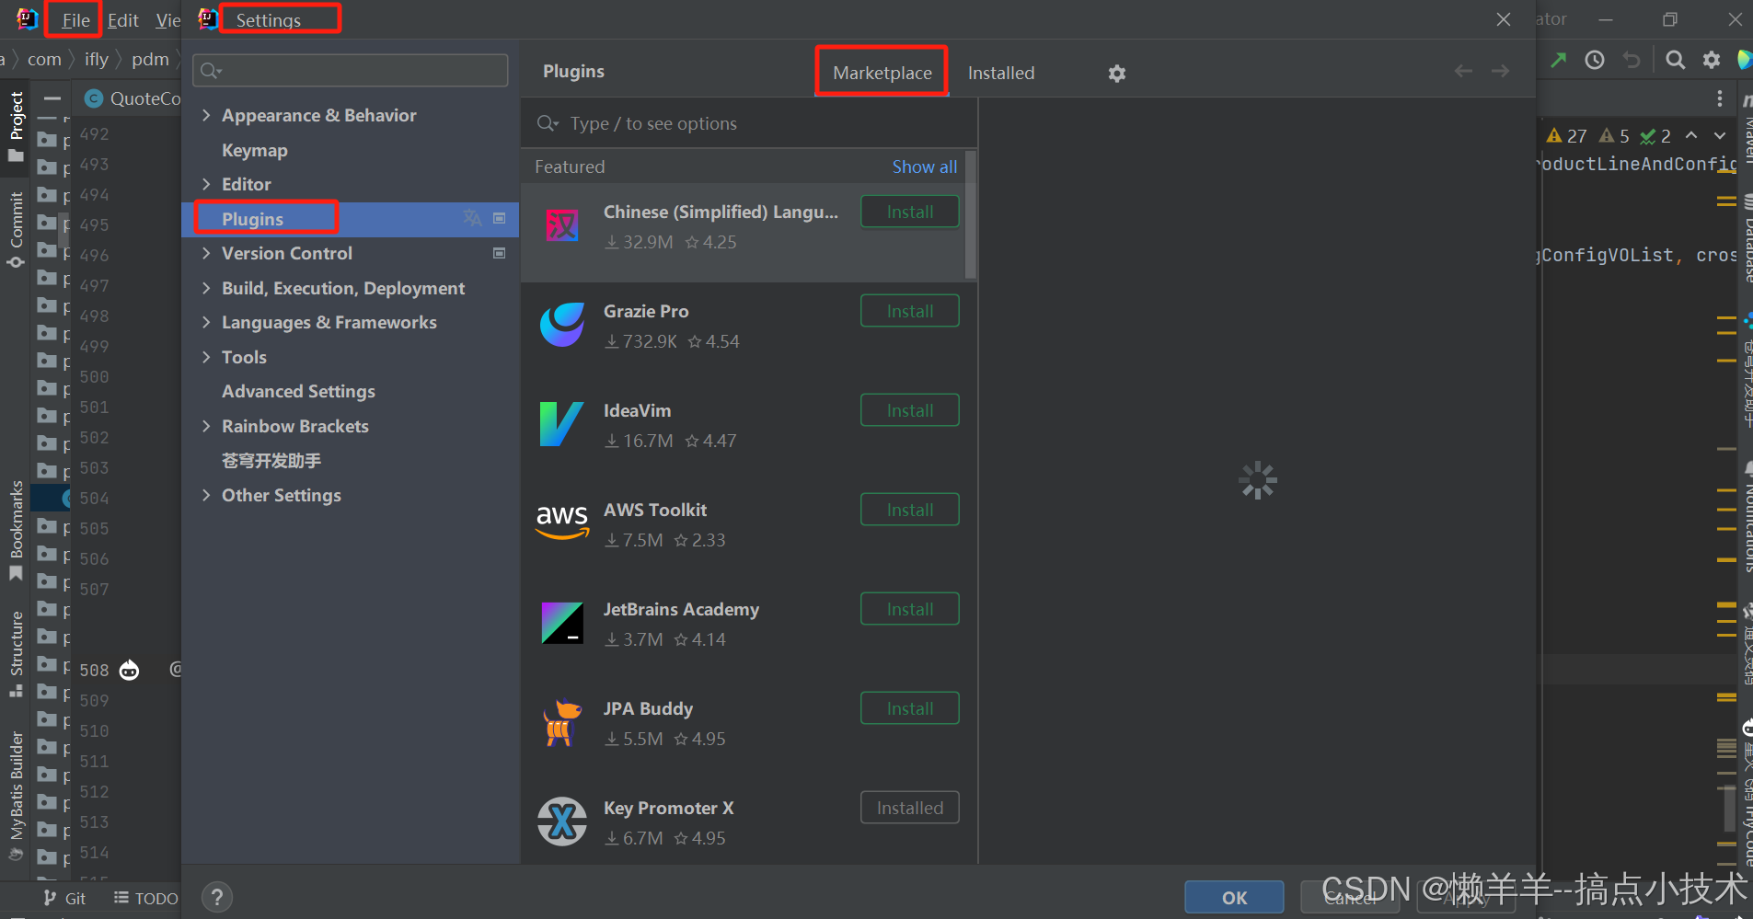1753x919 pixels.
Task: Open the MyBatis Builder tool window
Action: pos(16,796)
